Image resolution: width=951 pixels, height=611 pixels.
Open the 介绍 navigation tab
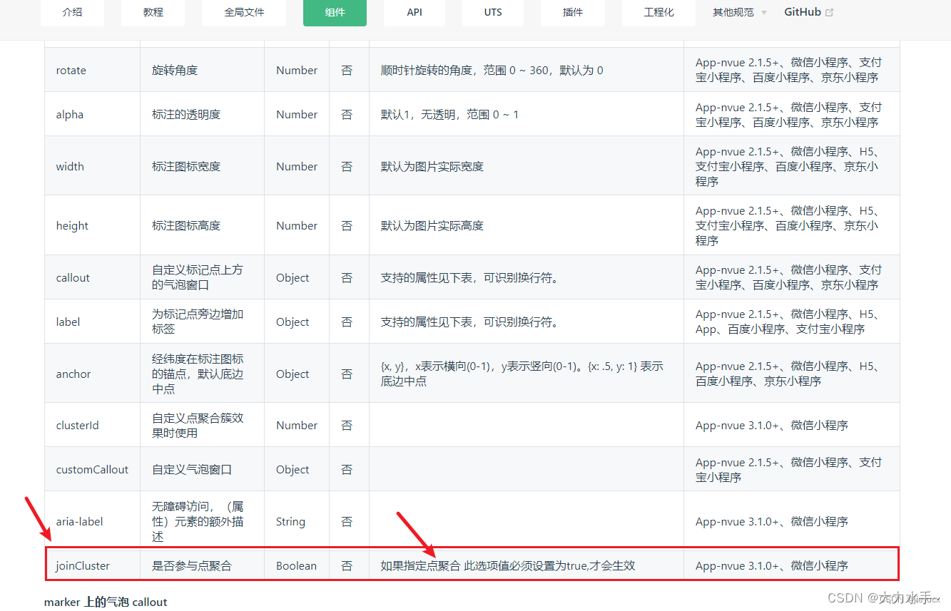pos(72,13)
